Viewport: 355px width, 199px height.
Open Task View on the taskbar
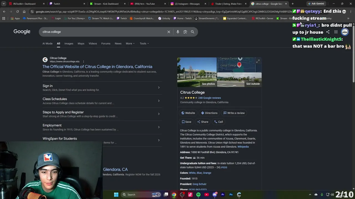(166, 195)
